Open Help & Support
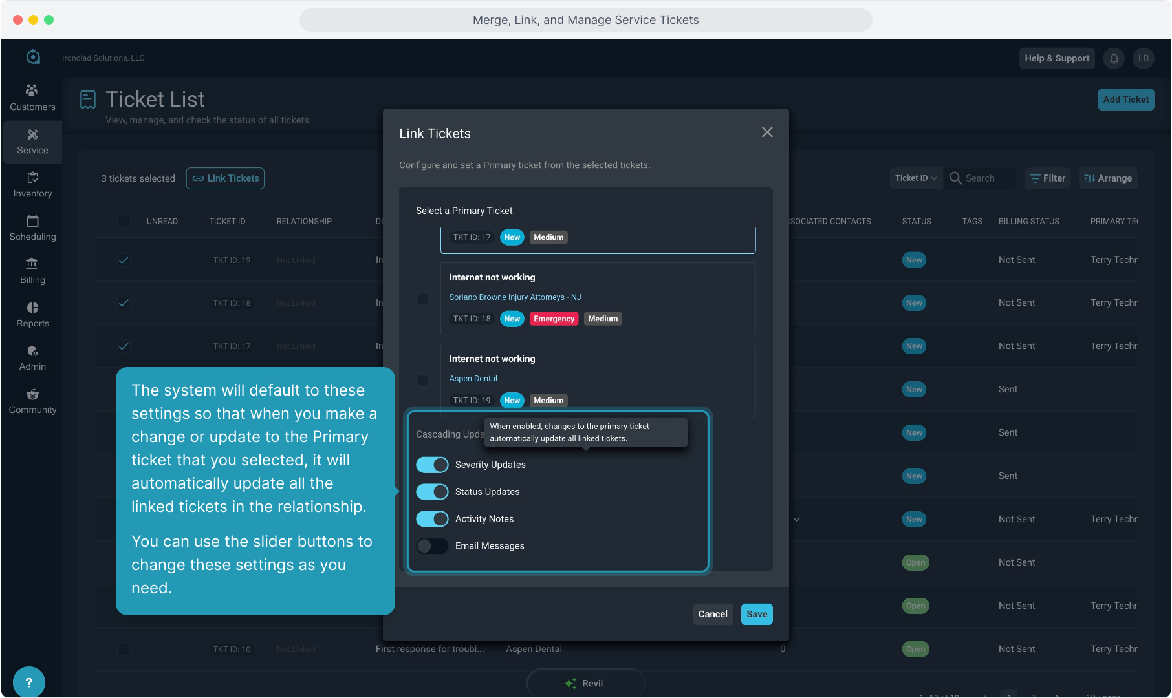 point(1057,58)
